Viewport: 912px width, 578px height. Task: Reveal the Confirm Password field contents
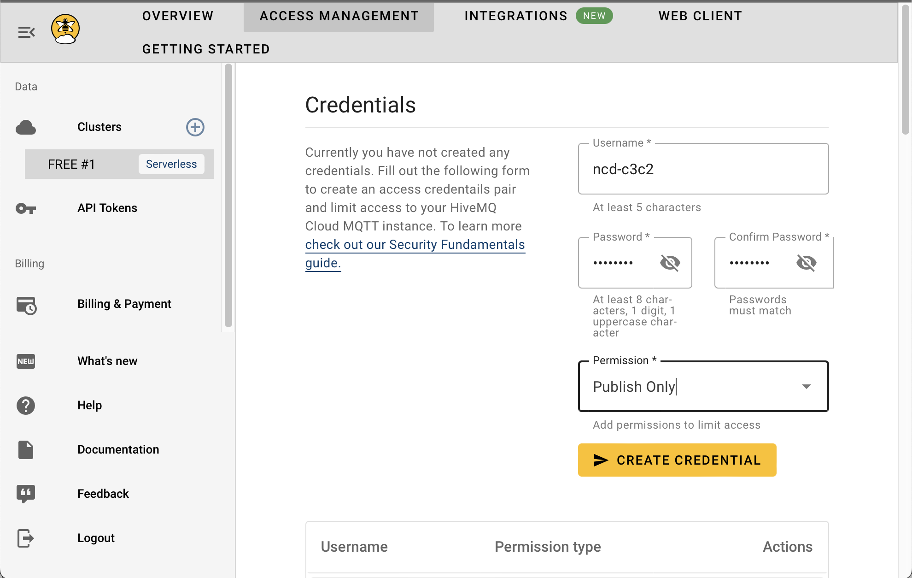(806, 263)
